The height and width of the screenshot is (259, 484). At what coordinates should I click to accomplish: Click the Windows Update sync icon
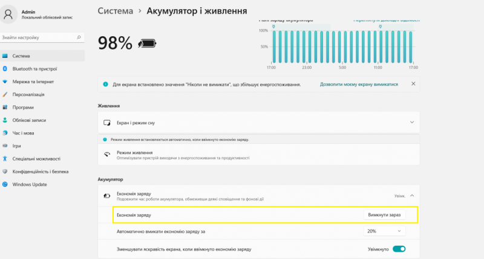point(5,184)
